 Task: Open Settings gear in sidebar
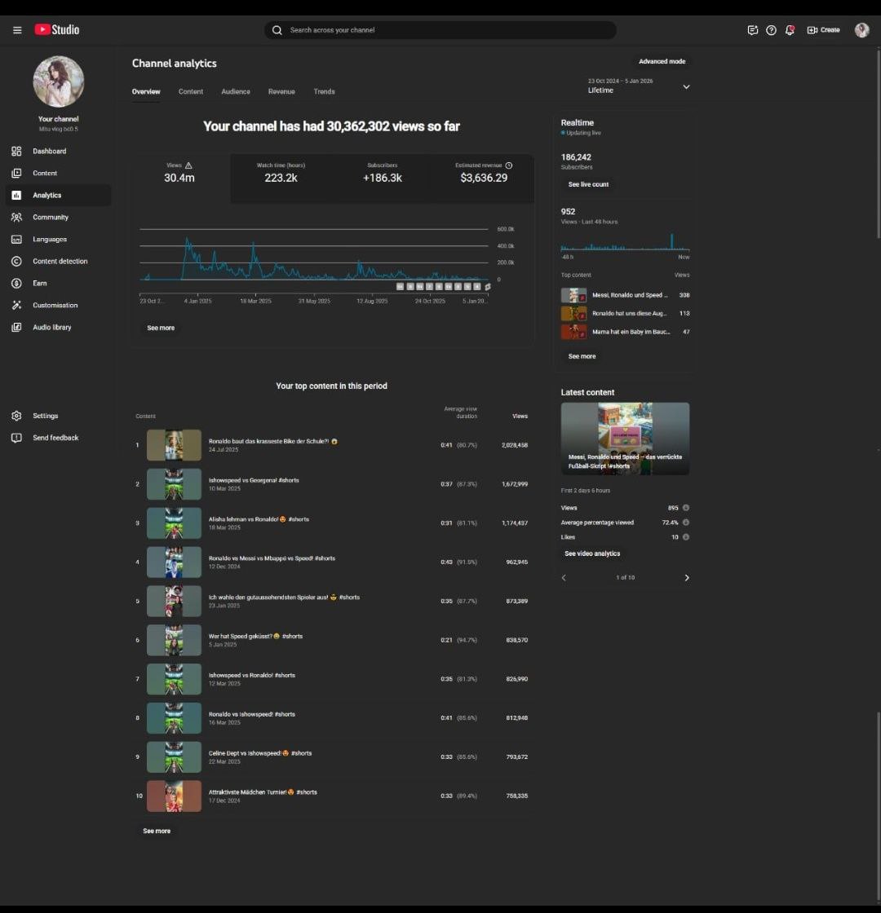(x=45, y=416)
